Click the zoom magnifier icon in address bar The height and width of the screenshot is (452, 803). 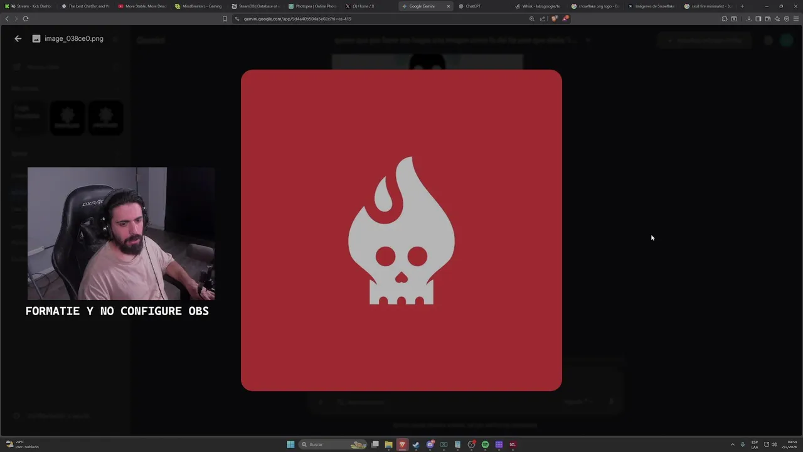(532, 19)
